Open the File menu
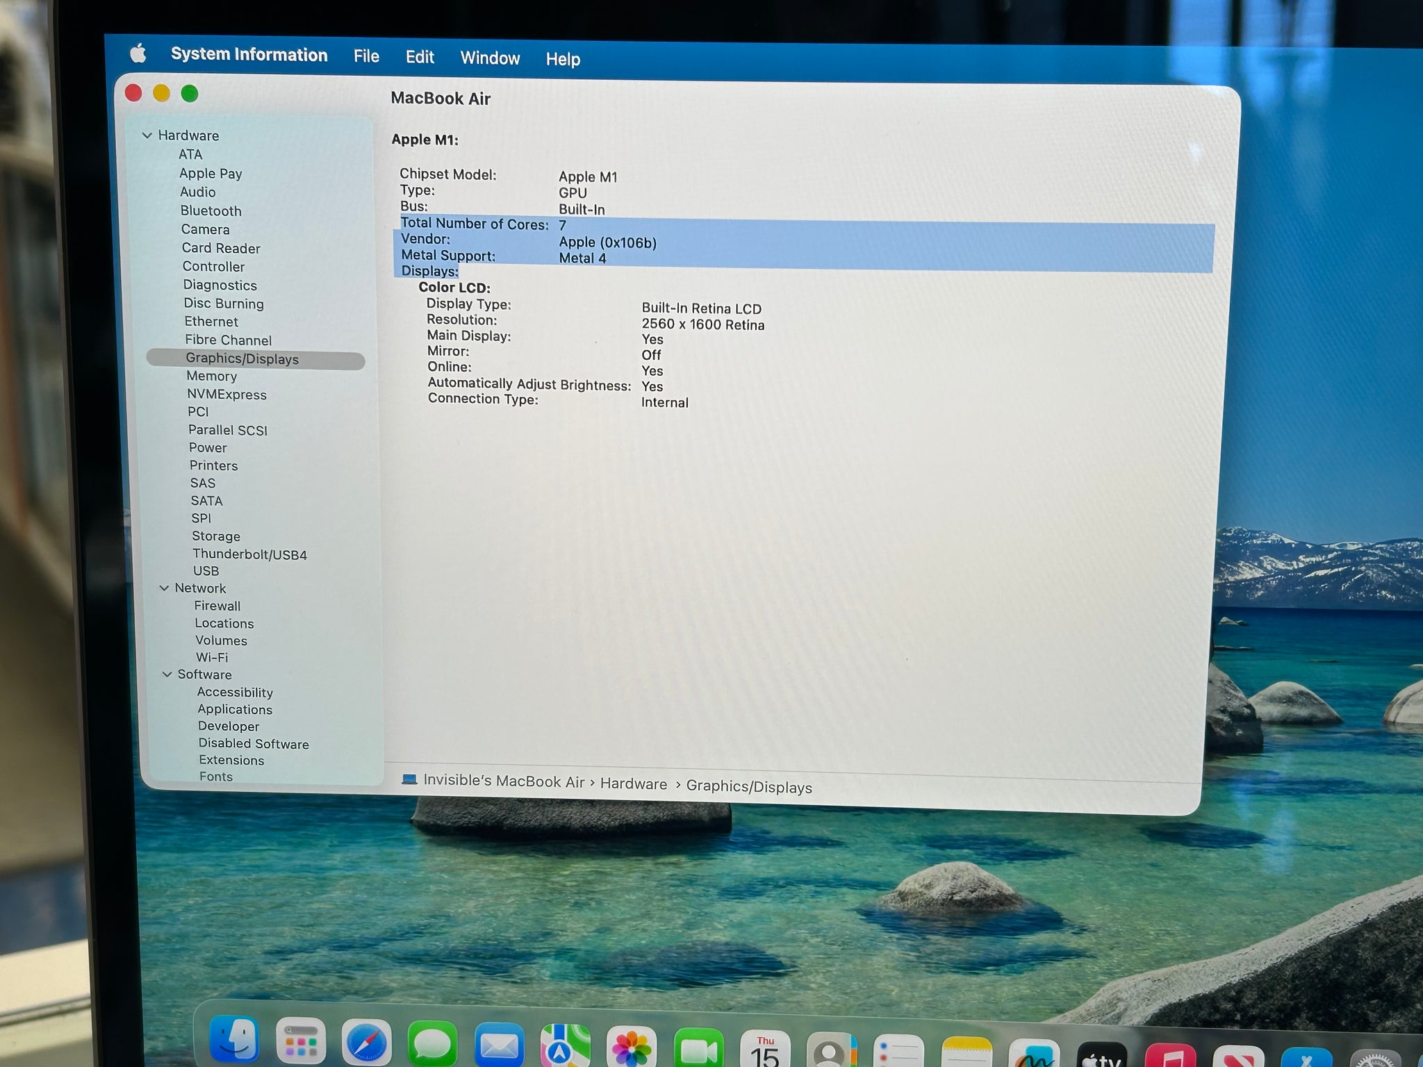This screenshot has width=1423, height=1067. 366,56
